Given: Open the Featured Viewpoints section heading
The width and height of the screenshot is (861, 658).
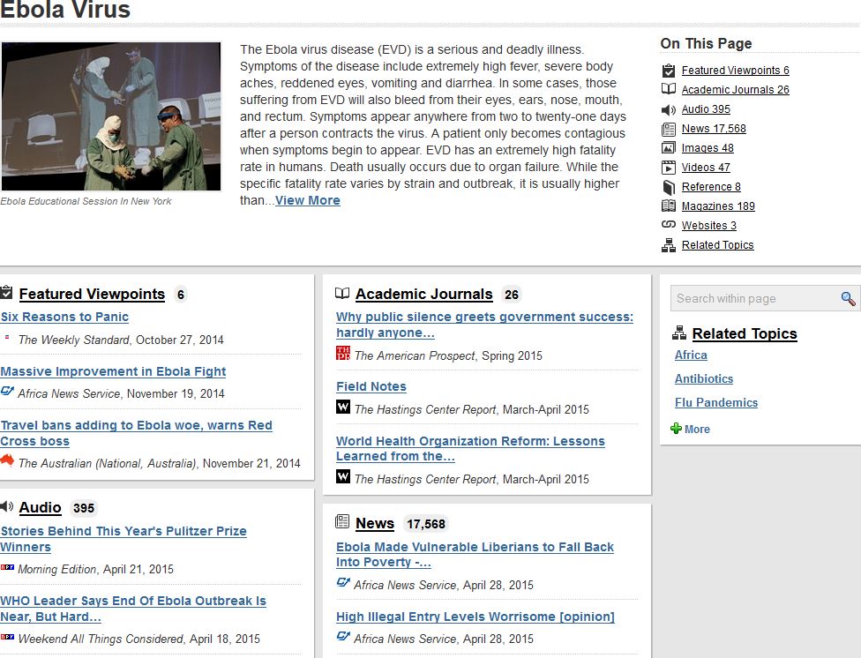Looking at the screenshot, I should [92, 295].
